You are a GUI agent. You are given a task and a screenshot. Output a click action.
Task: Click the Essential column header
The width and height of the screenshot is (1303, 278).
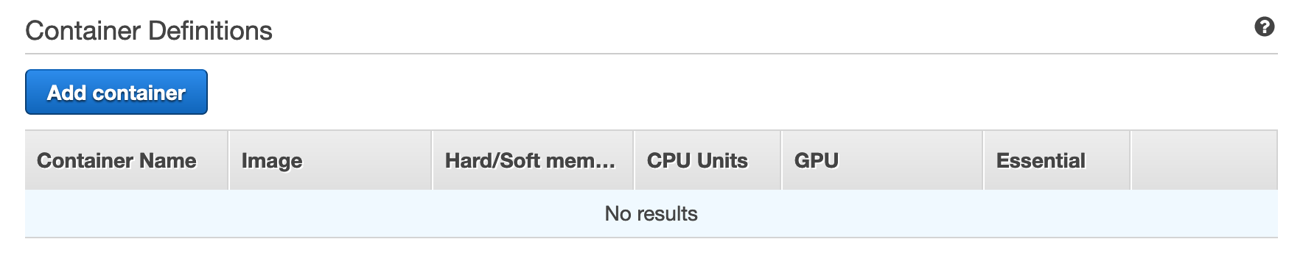point(1057,160)
